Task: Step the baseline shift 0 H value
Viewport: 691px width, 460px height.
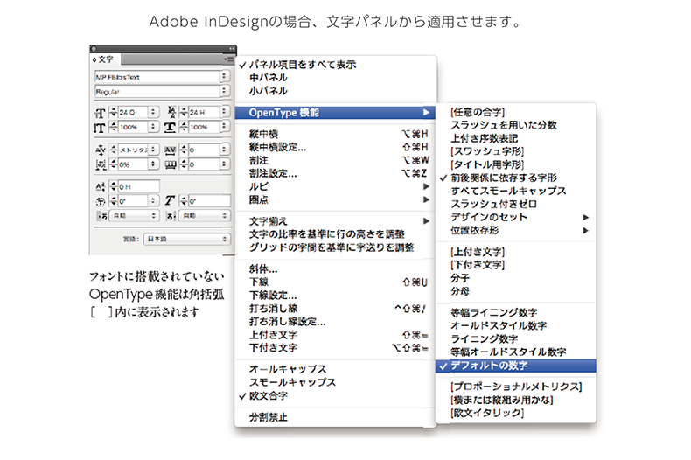Action: pos(113,187)
